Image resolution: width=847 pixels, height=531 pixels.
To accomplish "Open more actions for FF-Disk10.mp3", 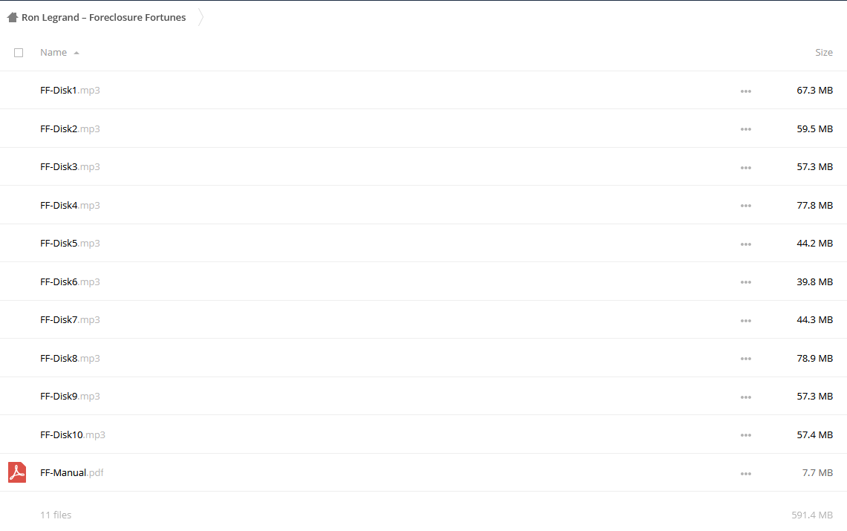I will [746, 435].
